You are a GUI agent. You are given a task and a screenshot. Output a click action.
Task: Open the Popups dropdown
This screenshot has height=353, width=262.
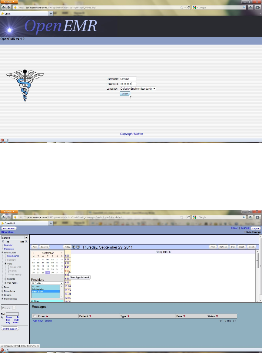point(8,308)
